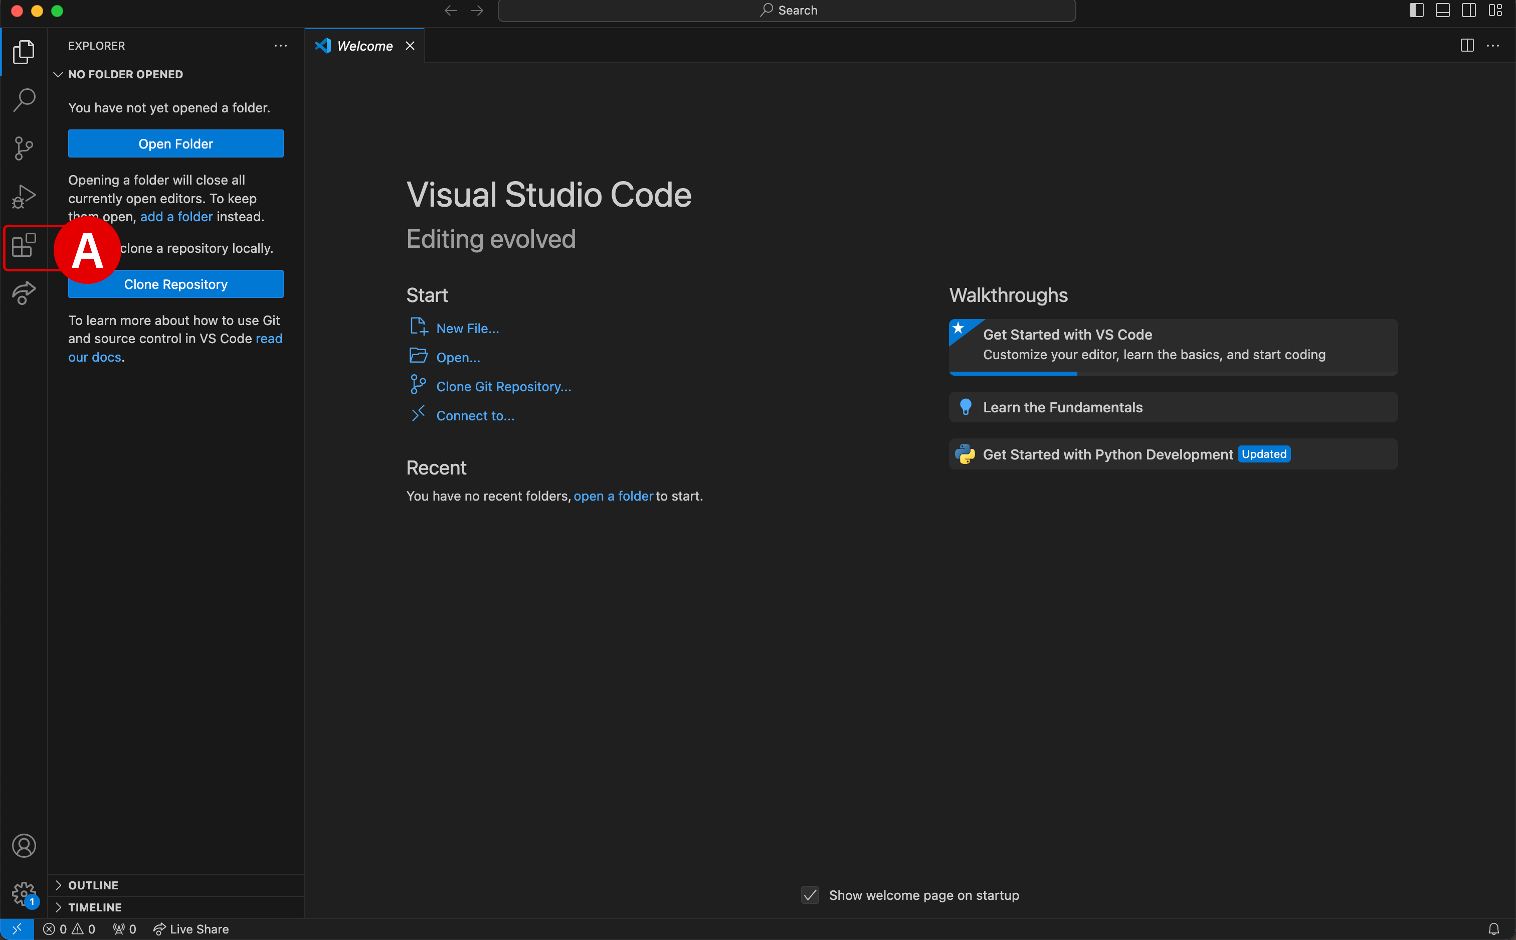
Task: Collapse the No Folder Opened section
Action: [x=125, y=75]
